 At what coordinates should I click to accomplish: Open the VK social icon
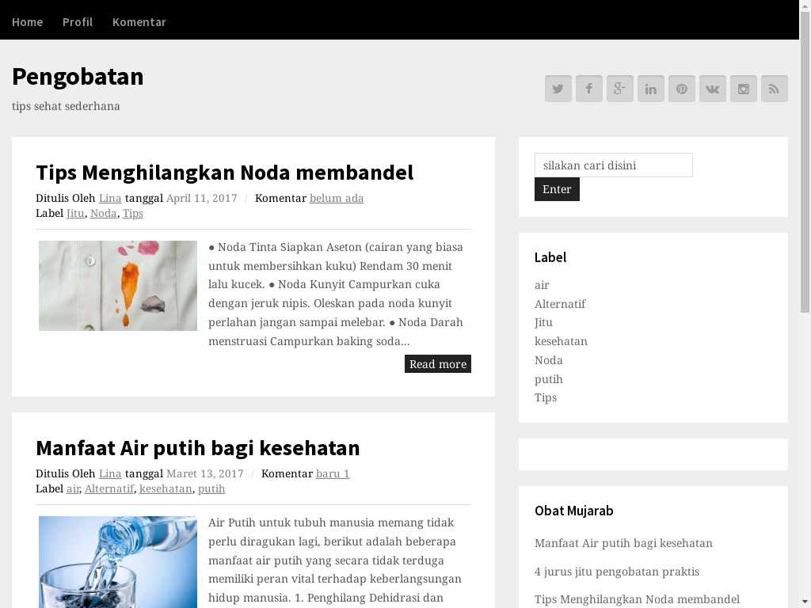(x=712, y=89)
